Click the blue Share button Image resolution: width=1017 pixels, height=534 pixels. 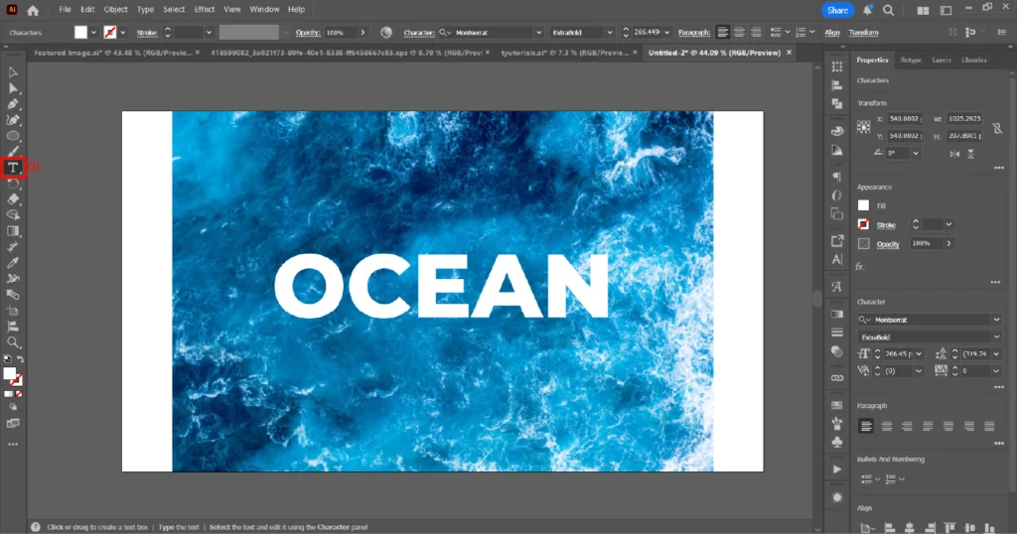pos(837,10)
